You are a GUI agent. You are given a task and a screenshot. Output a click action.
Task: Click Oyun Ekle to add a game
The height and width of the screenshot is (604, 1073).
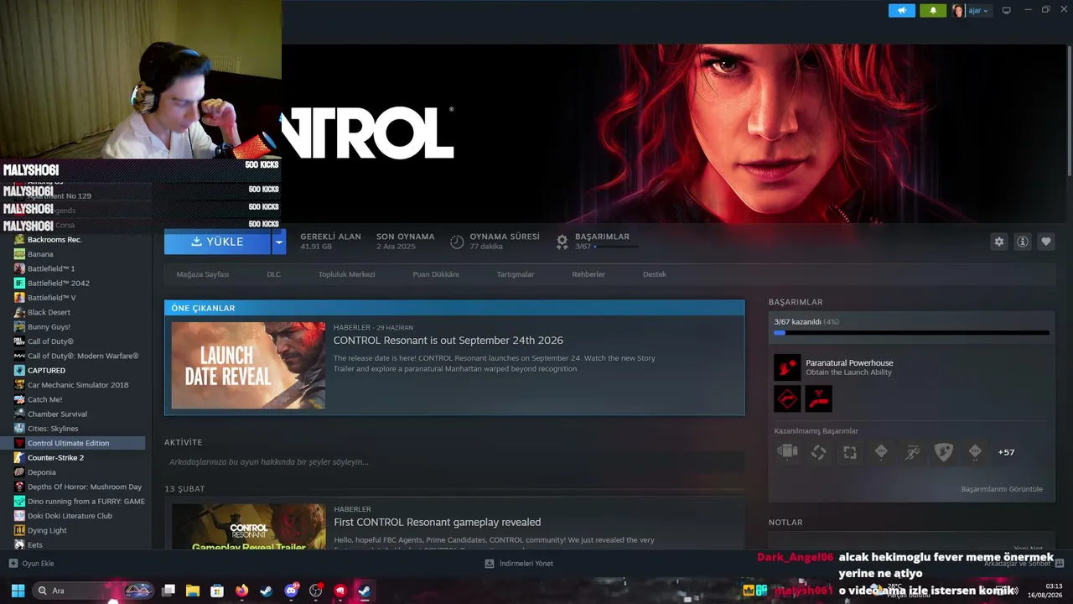[32, 564]
